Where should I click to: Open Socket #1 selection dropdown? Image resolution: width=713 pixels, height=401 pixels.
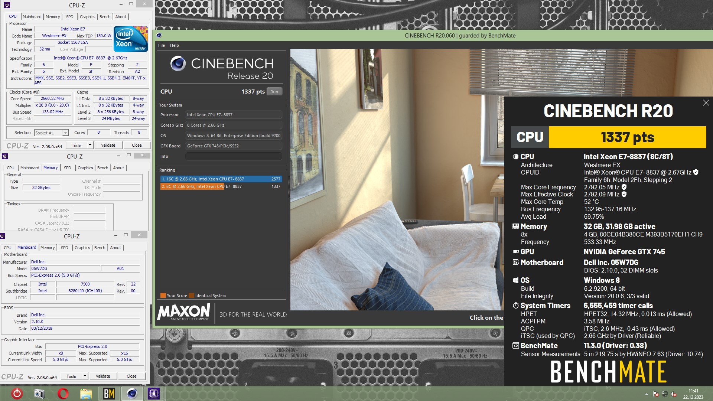pyautogui.click(x=65, y=133)
